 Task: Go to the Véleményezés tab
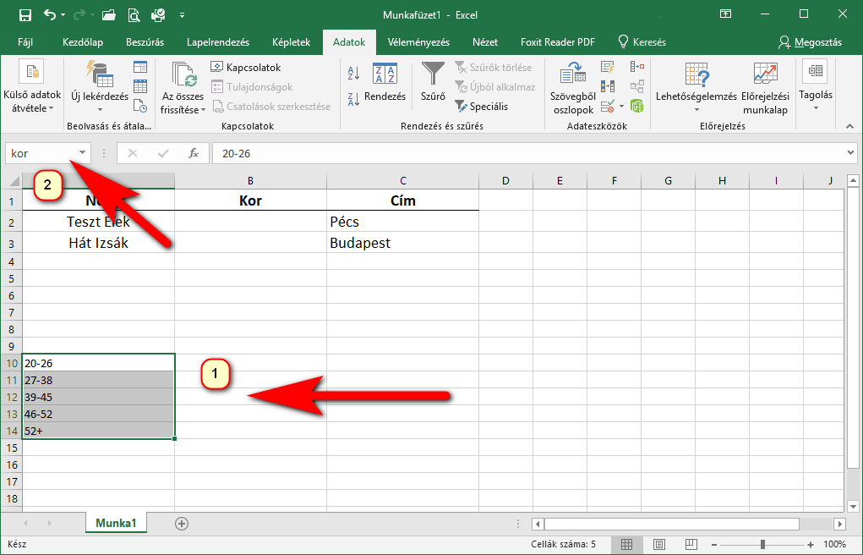pyautogui.click(x=418, y=42)
